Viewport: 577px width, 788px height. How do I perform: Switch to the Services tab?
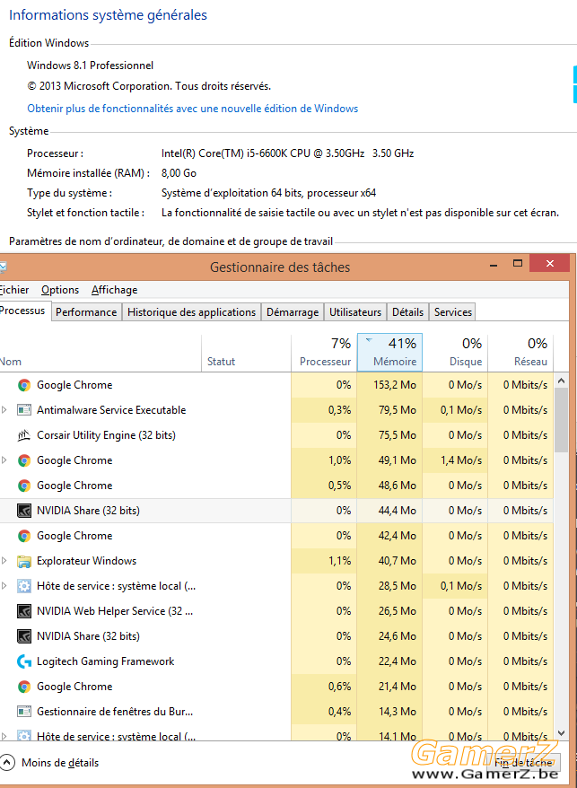click(453, 312)
